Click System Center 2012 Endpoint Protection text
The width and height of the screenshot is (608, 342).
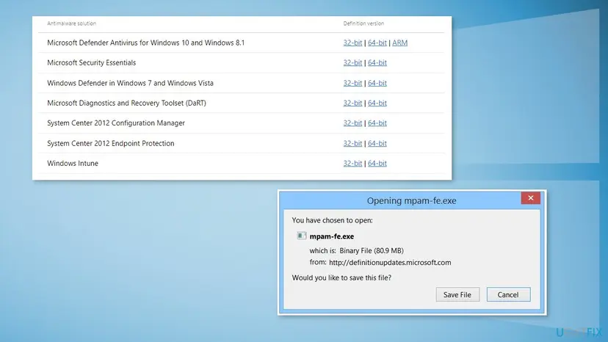point(110,143)
